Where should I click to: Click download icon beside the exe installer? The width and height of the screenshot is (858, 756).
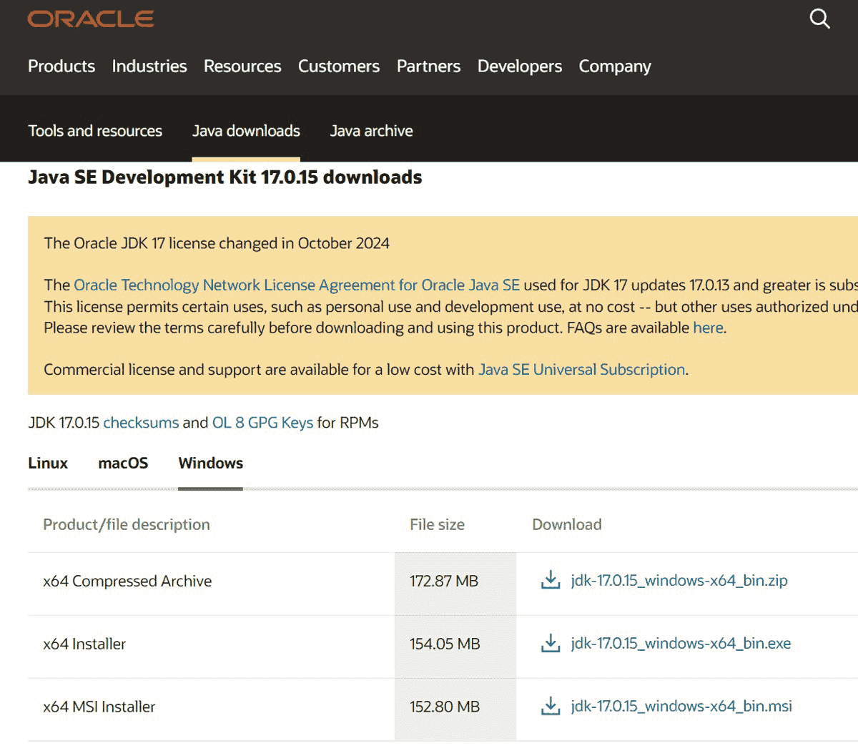pos(550,643)
